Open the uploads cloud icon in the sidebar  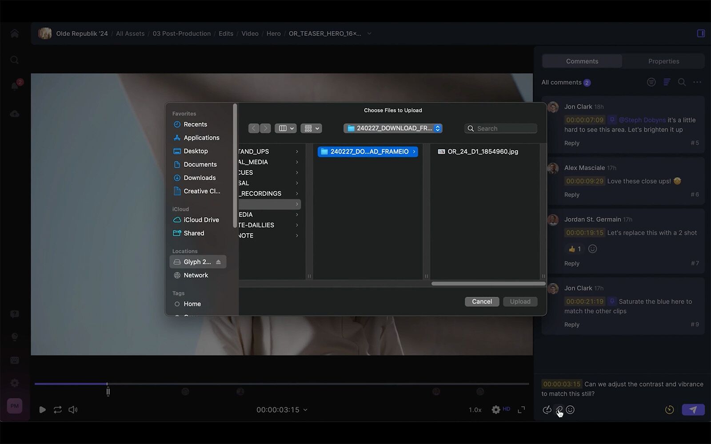[x=15, y=114]
